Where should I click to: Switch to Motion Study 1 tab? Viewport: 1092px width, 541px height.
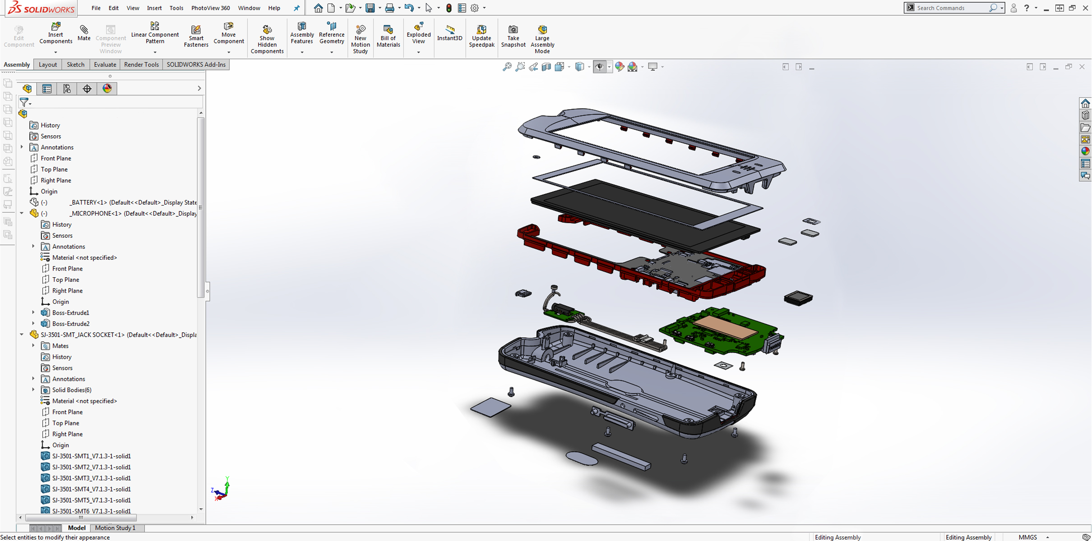pyautogui.click(x=115, y=528)
